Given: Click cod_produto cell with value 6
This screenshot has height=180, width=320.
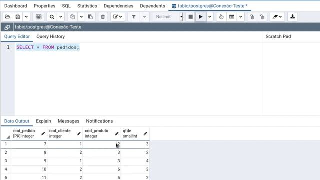Looking at the screenshot, I should coord(102,169).
